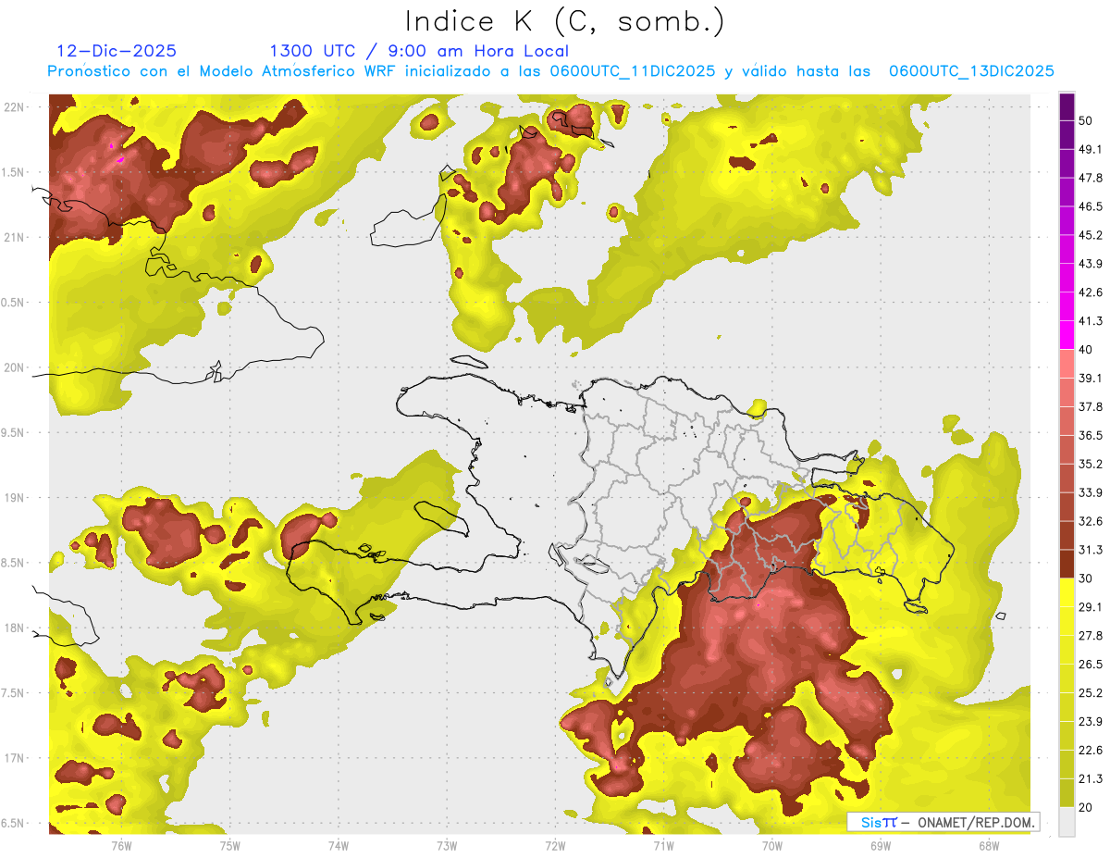Click the '39.1' value on the color scale

1091,379
